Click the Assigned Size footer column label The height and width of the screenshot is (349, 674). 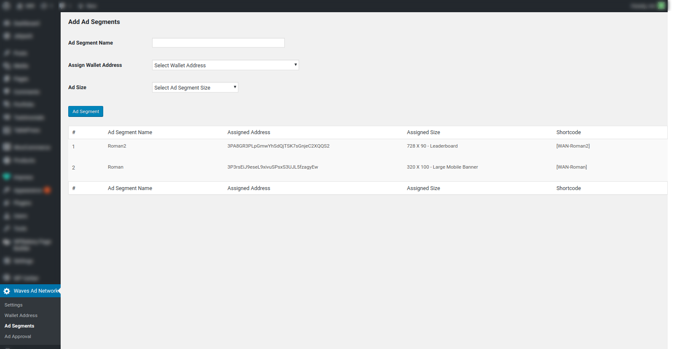click(423, 188)
